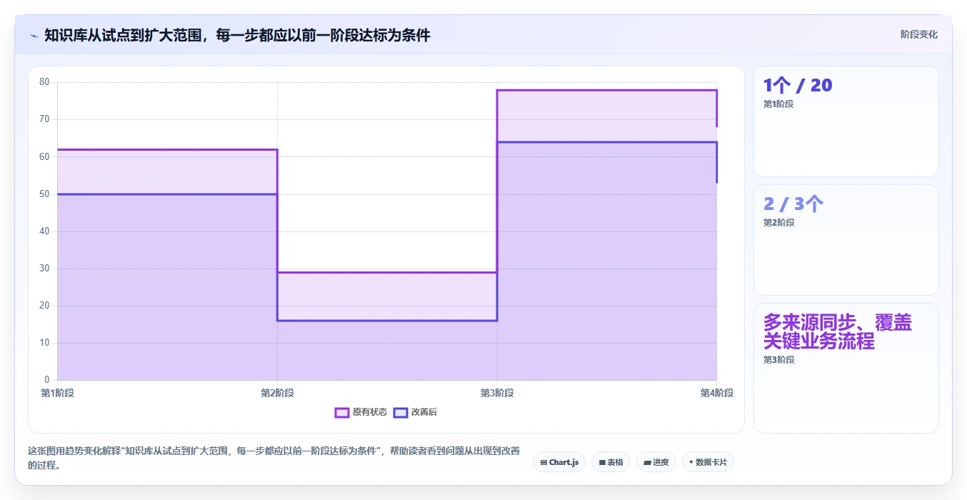Click the 第3阶段 x-axis label

pos(497,393)
